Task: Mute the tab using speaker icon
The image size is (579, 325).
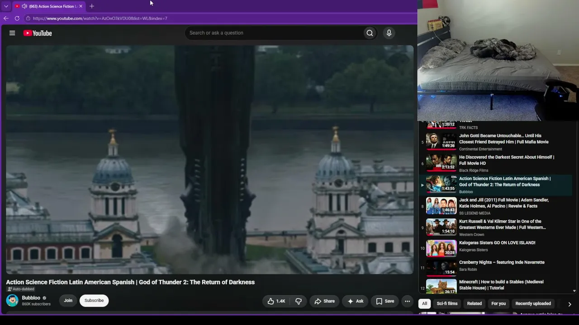Action: point(24,6)
